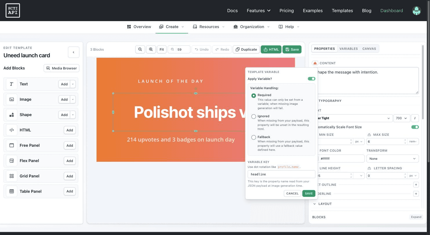
Task: Click the HTML block code icon
Action: 12,130
